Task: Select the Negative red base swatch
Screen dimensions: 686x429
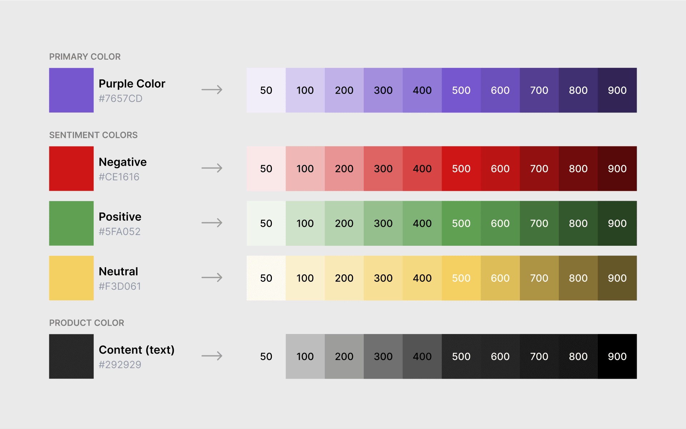Action: (71, 168)
